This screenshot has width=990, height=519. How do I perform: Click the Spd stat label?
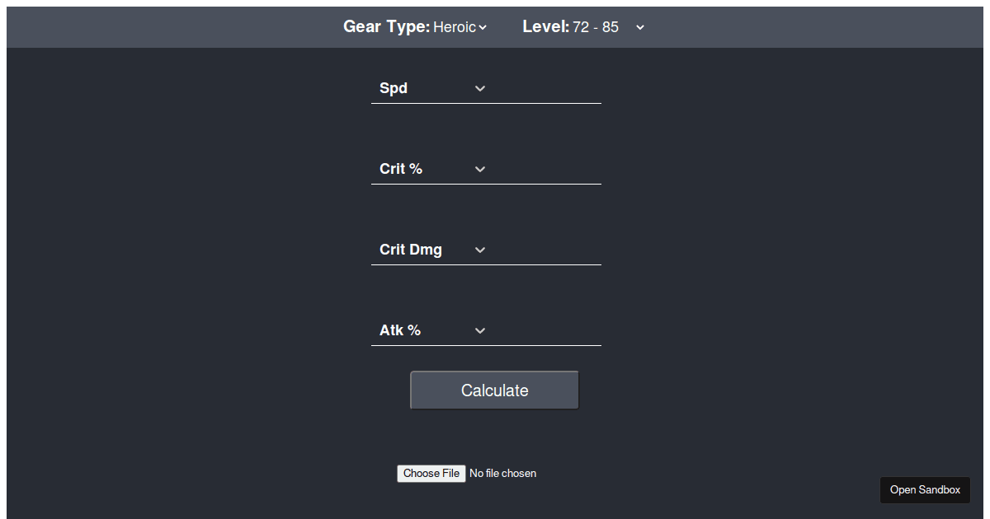tap(394, 88)
